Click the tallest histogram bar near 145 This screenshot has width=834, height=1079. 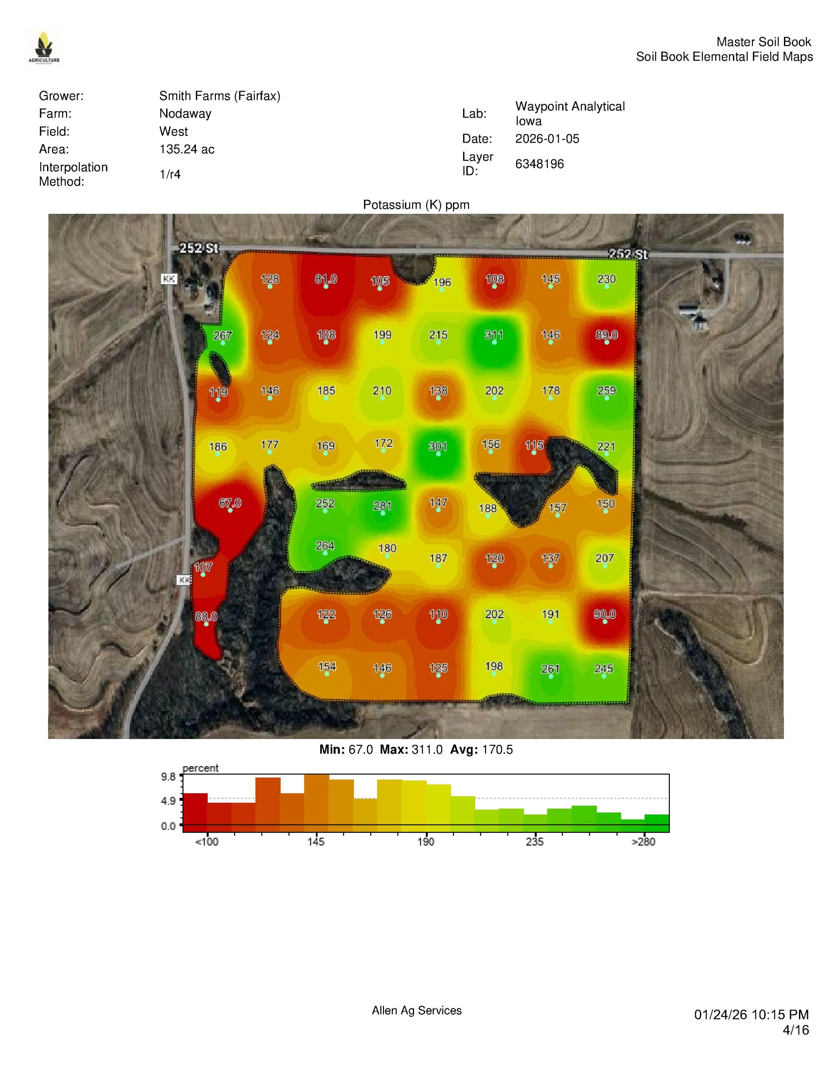[316, 803]
